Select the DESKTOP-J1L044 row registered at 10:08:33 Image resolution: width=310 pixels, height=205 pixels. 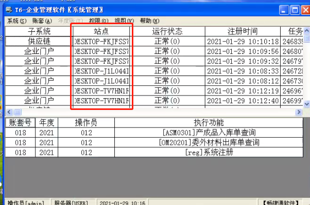(154, 71)
